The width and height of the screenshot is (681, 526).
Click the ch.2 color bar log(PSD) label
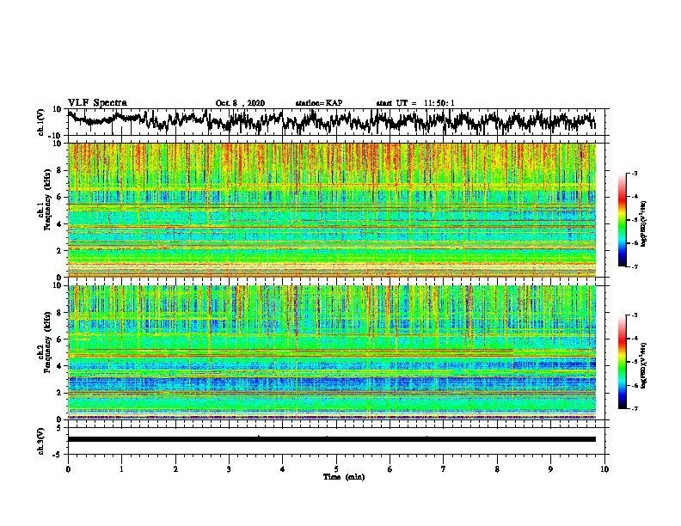click(x=644, y=364)
